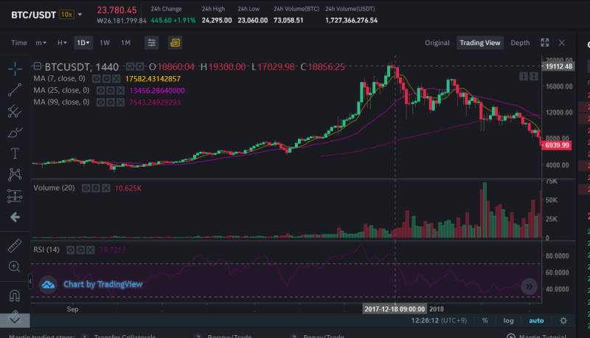Hide the MA 25 indicator

100,91
